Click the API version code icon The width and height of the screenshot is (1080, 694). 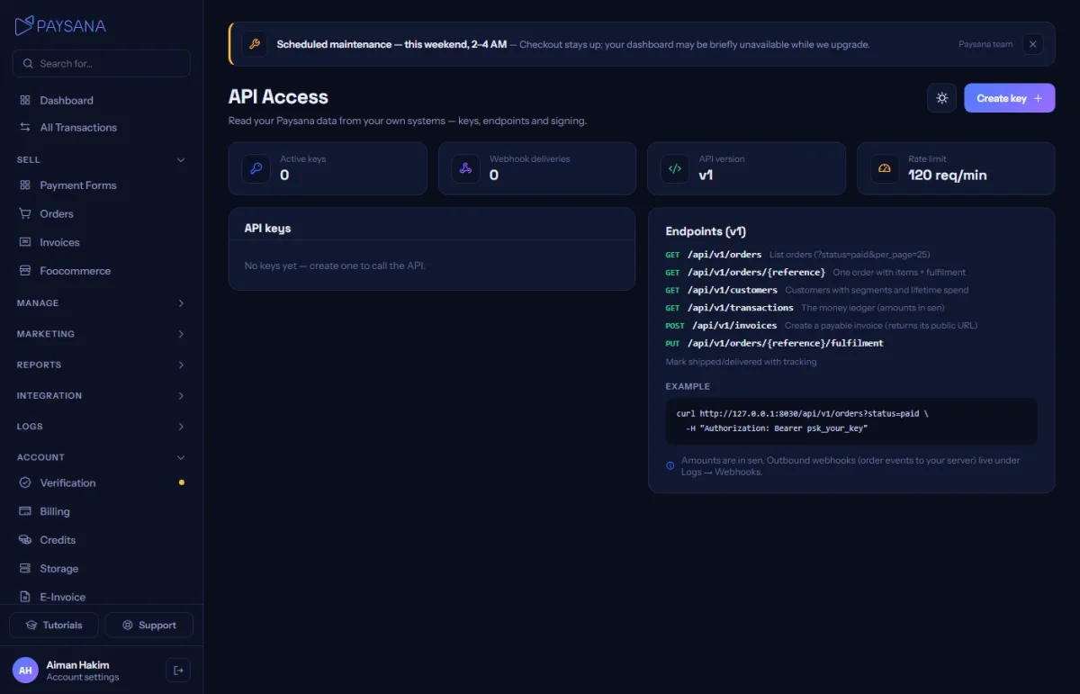pyautogui.click(x=675, y=168)
